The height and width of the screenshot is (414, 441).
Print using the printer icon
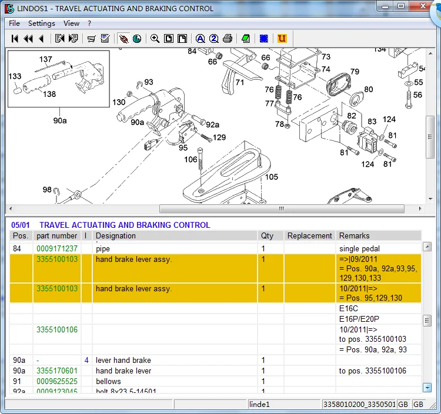228,39
